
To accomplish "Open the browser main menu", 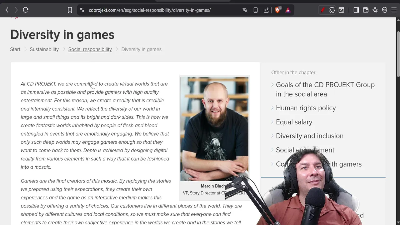I will click(394, 10).
